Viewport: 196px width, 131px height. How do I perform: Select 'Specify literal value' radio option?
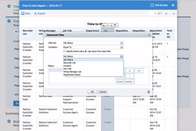tap(64, 51)
